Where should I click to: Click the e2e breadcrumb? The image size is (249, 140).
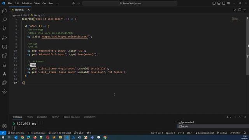click(x=25, y=15)
